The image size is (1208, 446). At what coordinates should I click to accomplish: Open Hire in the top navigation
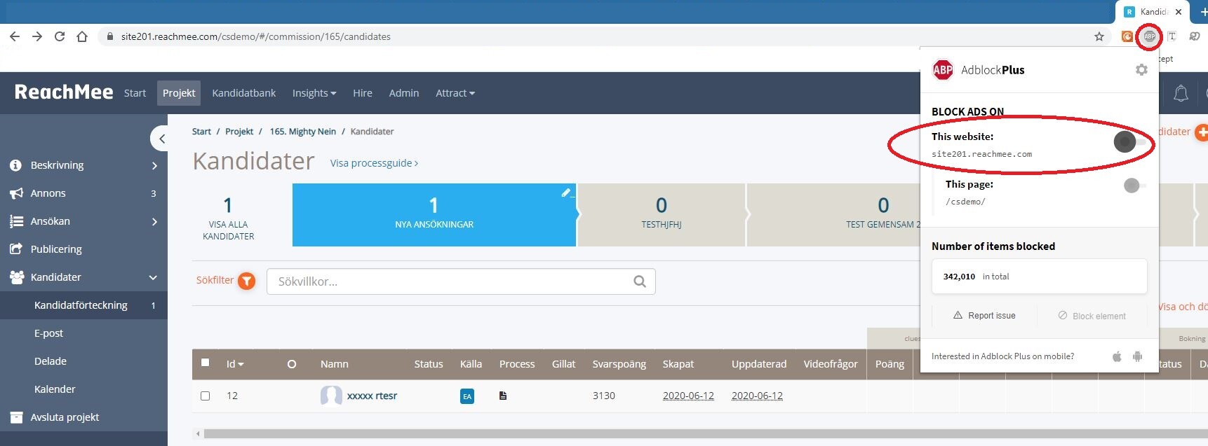click(x=363, y=93)
